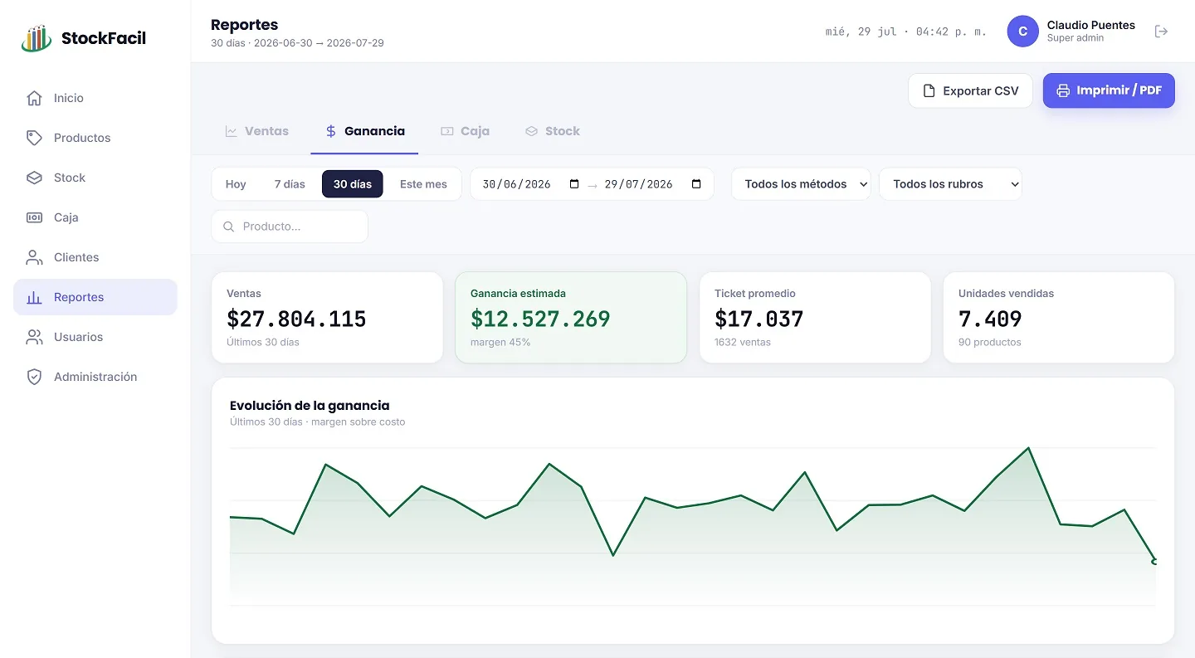Screen dimensions: 1195x658
Task: Select the 30 días range option
Action: point(353,184)
